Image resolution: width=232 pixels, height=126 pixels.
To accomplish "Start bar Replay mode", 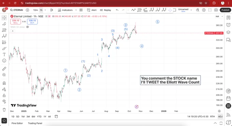I will point(105,10).
